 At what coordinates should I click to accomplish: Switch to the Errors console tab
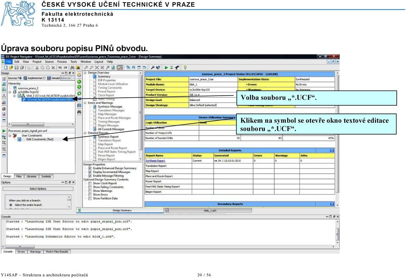click(21, 252)
